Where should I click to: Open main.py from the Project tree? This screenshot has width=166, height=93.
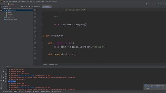tap(9, 12)
